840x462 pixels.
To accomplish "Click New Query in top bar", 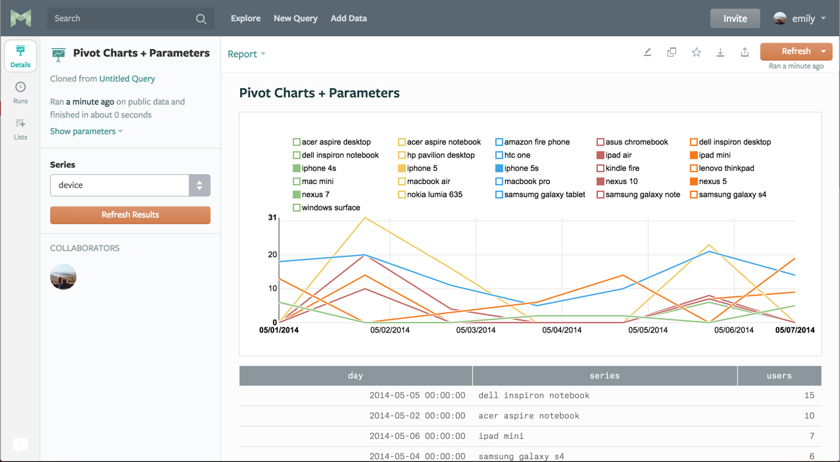I will pyautogui.click(x=295, y=18).
